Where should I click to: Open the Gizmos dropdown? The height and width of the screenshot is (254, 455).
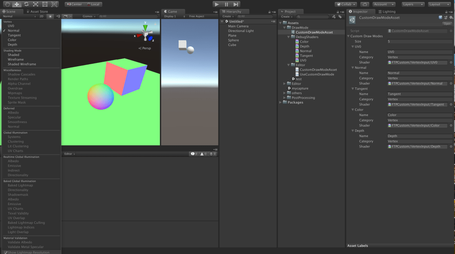pyautogui.click(x=89, y=16)
